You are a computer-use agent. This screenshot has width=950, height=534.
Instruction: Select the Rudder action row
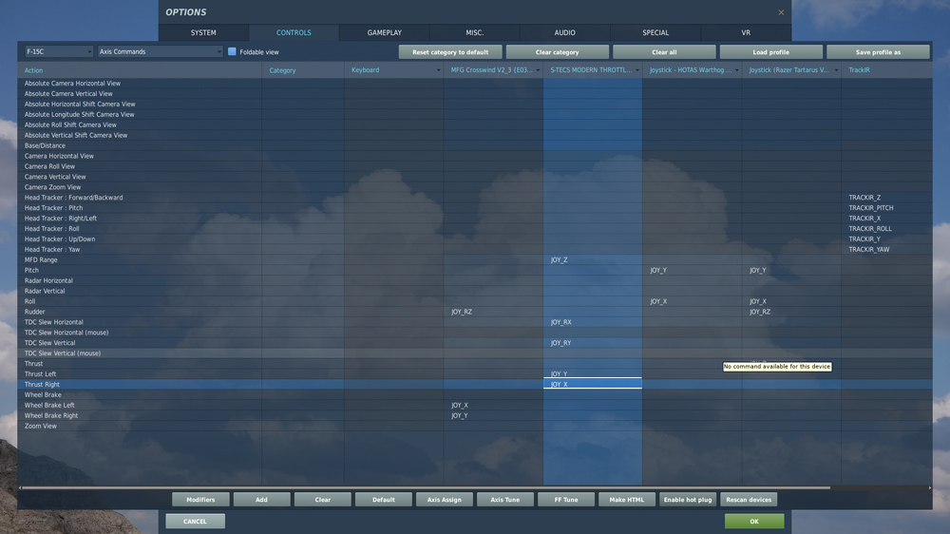(474, 312)
